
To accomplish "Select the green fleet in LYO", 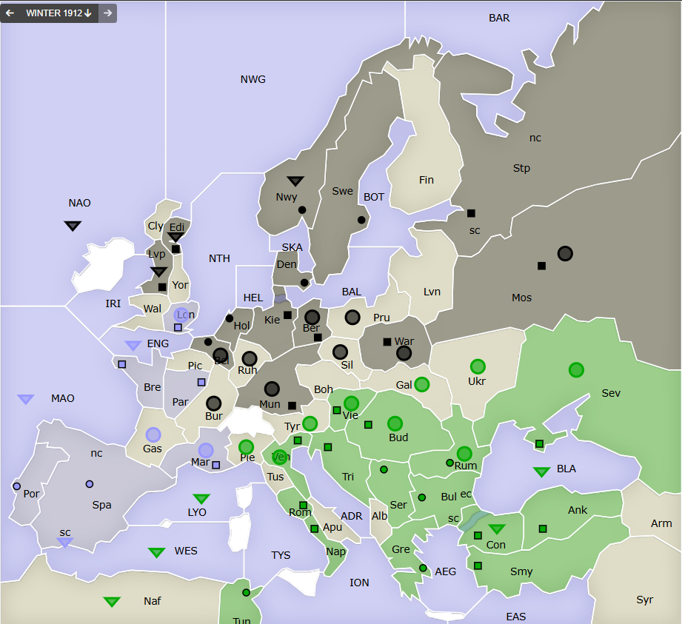I will (201, 498).
